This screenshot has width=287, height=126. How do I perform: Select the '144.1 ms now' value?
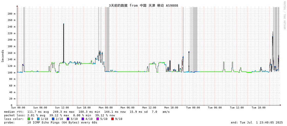tap(115, 112)
